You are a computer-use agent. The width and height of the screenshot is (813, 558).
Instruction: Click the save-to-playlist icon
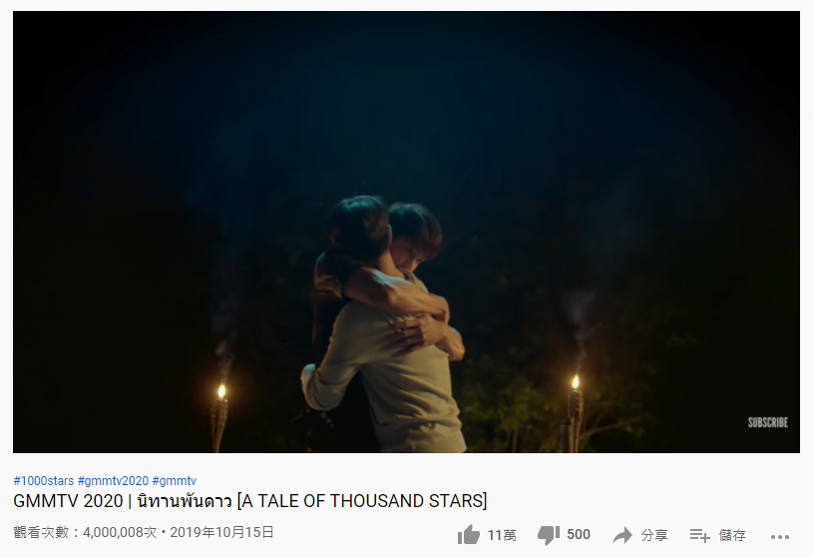pos(699,535)
